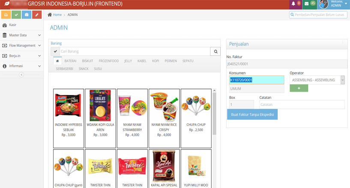350x188 pixels.
Task: Click the checkmark icon beside Cari Barang
Action: 55,51
